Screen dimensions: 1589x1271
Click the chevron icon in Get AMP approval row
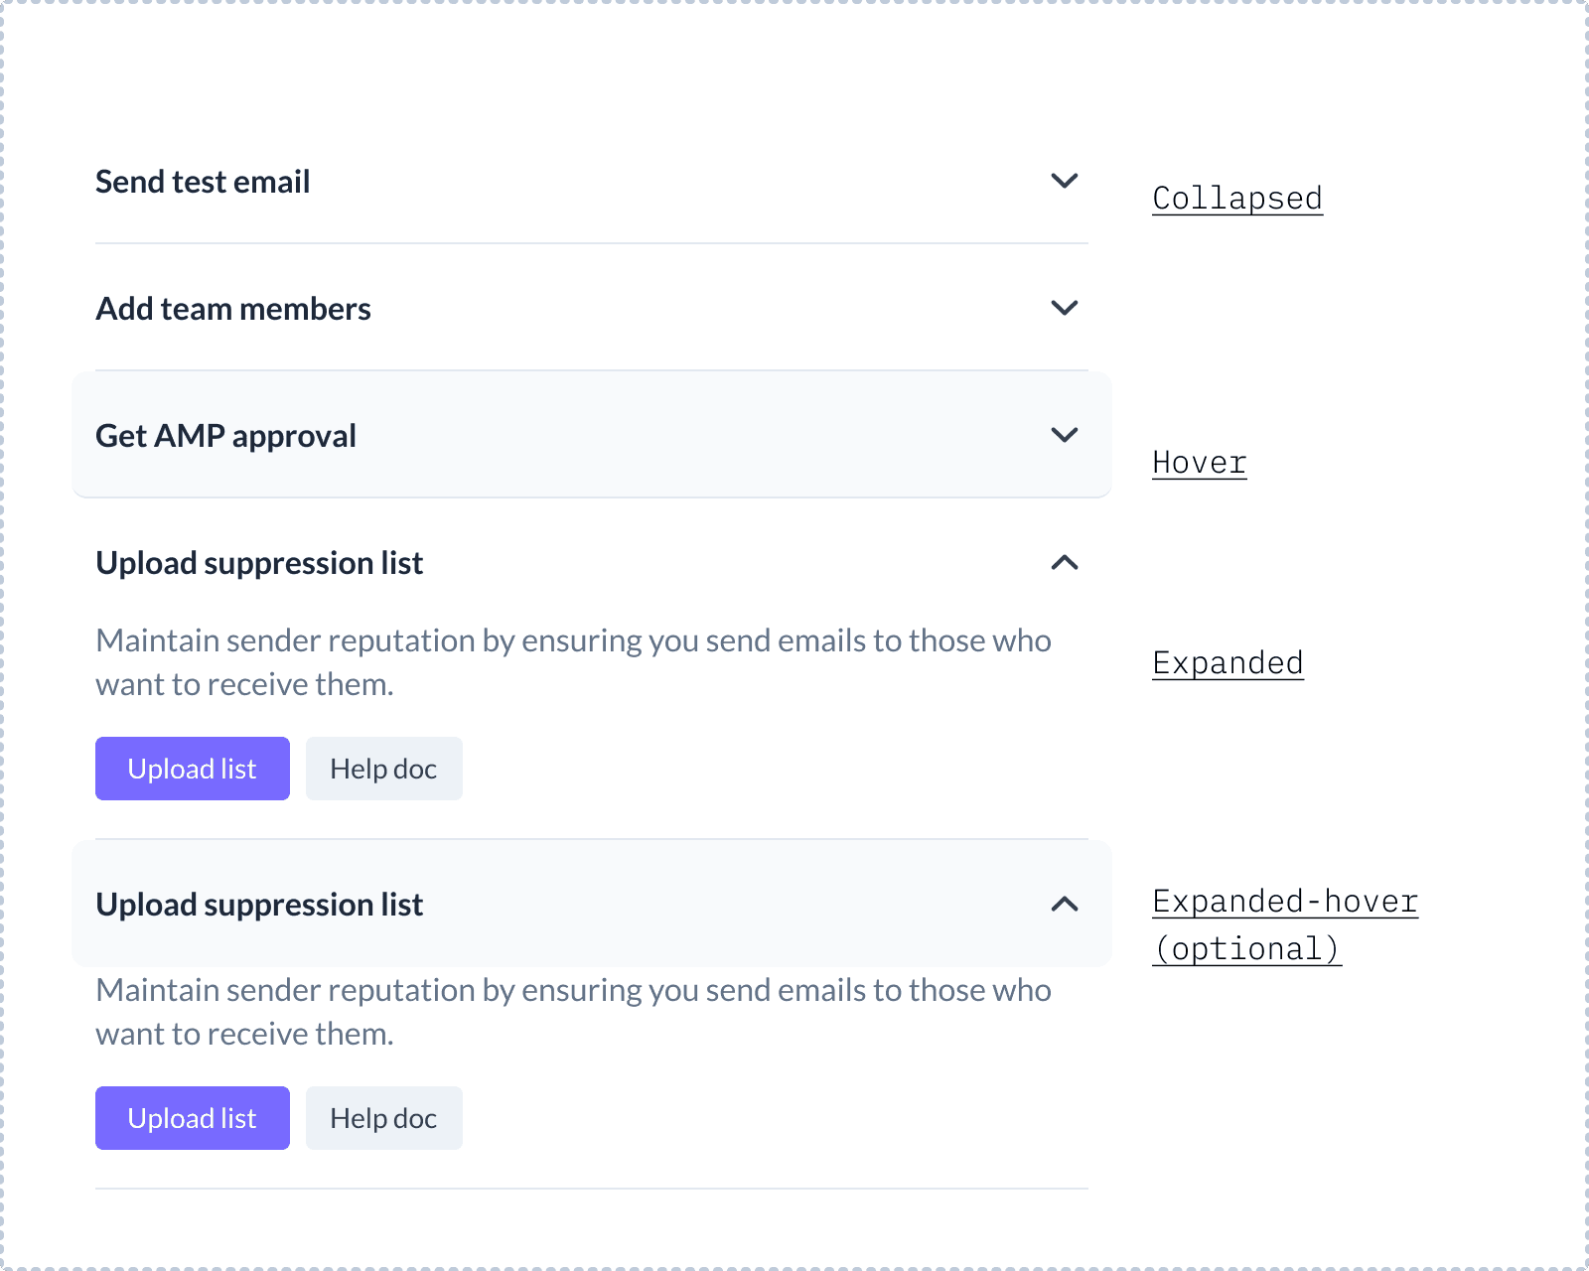(1065, 435)
